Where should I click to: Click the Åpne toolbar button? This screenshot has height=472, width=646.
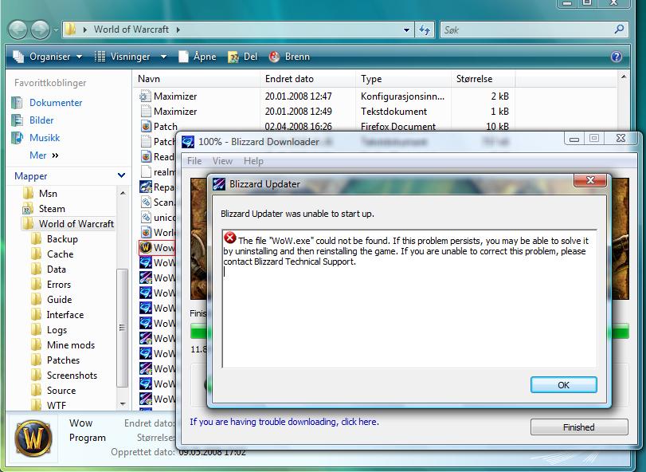pyautogui.click(x=198, y=57)
